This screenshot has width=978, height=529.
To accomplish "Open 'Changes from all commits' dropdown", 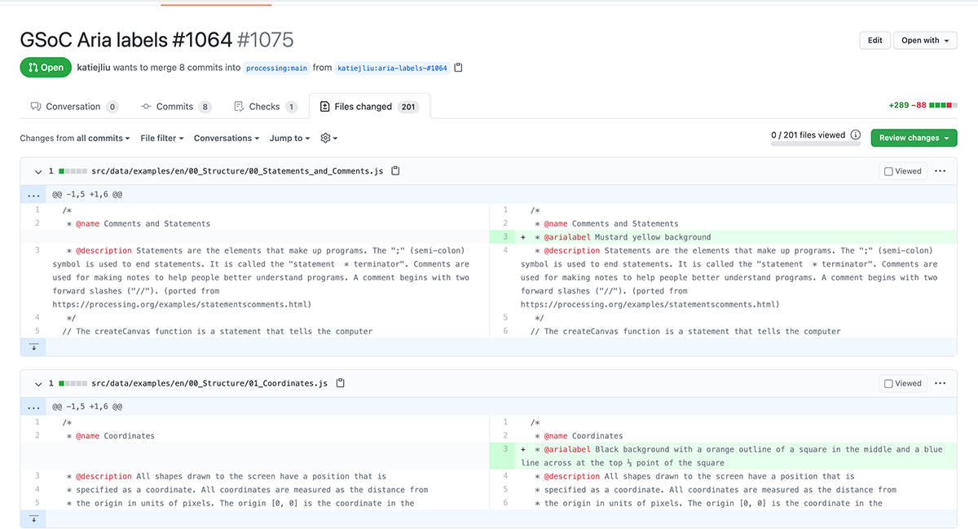I will point(75,139).
